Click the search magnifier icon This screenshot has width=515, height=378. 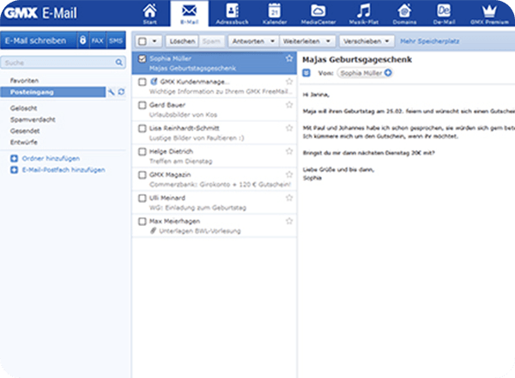(119, 62)
